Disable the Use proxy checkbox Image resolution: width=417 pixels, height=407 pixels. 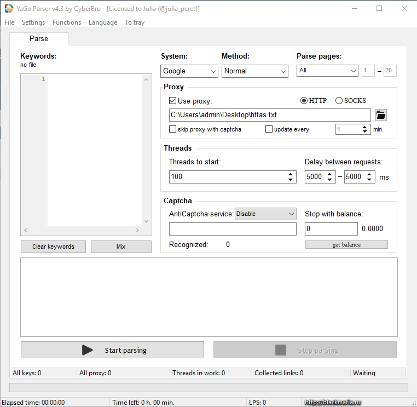coord(173,101)
